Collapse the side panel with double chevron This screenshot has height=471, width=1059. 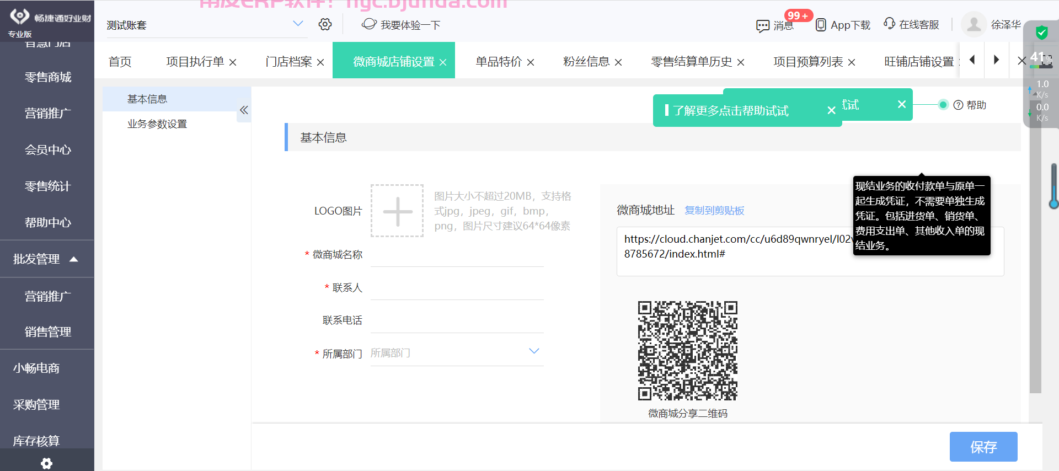pyautogui.click(x=244, y=110)
